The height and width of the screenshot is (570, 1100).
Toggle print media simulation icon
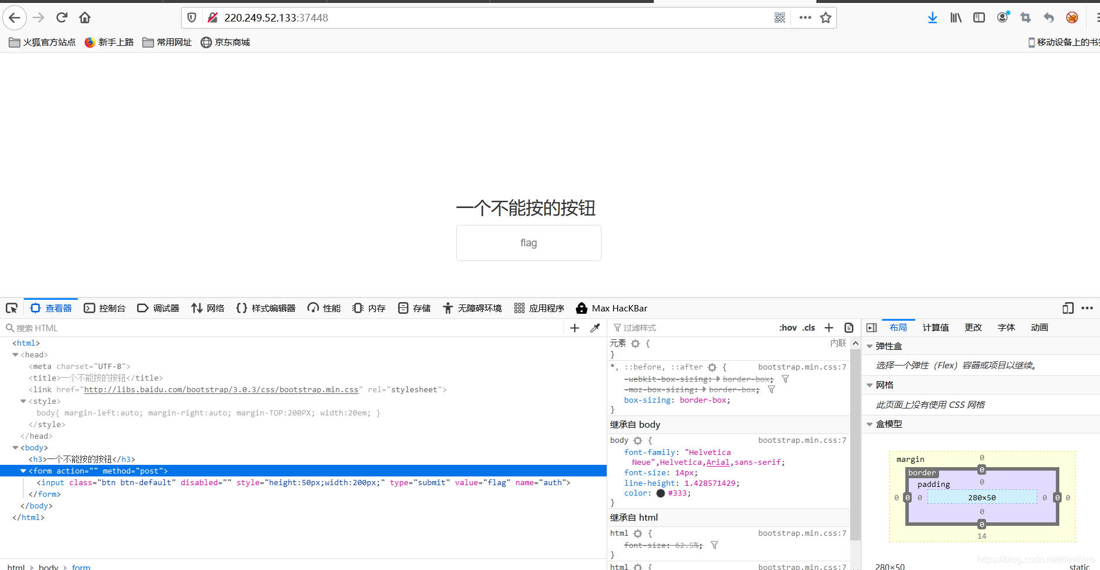[849, 328]
